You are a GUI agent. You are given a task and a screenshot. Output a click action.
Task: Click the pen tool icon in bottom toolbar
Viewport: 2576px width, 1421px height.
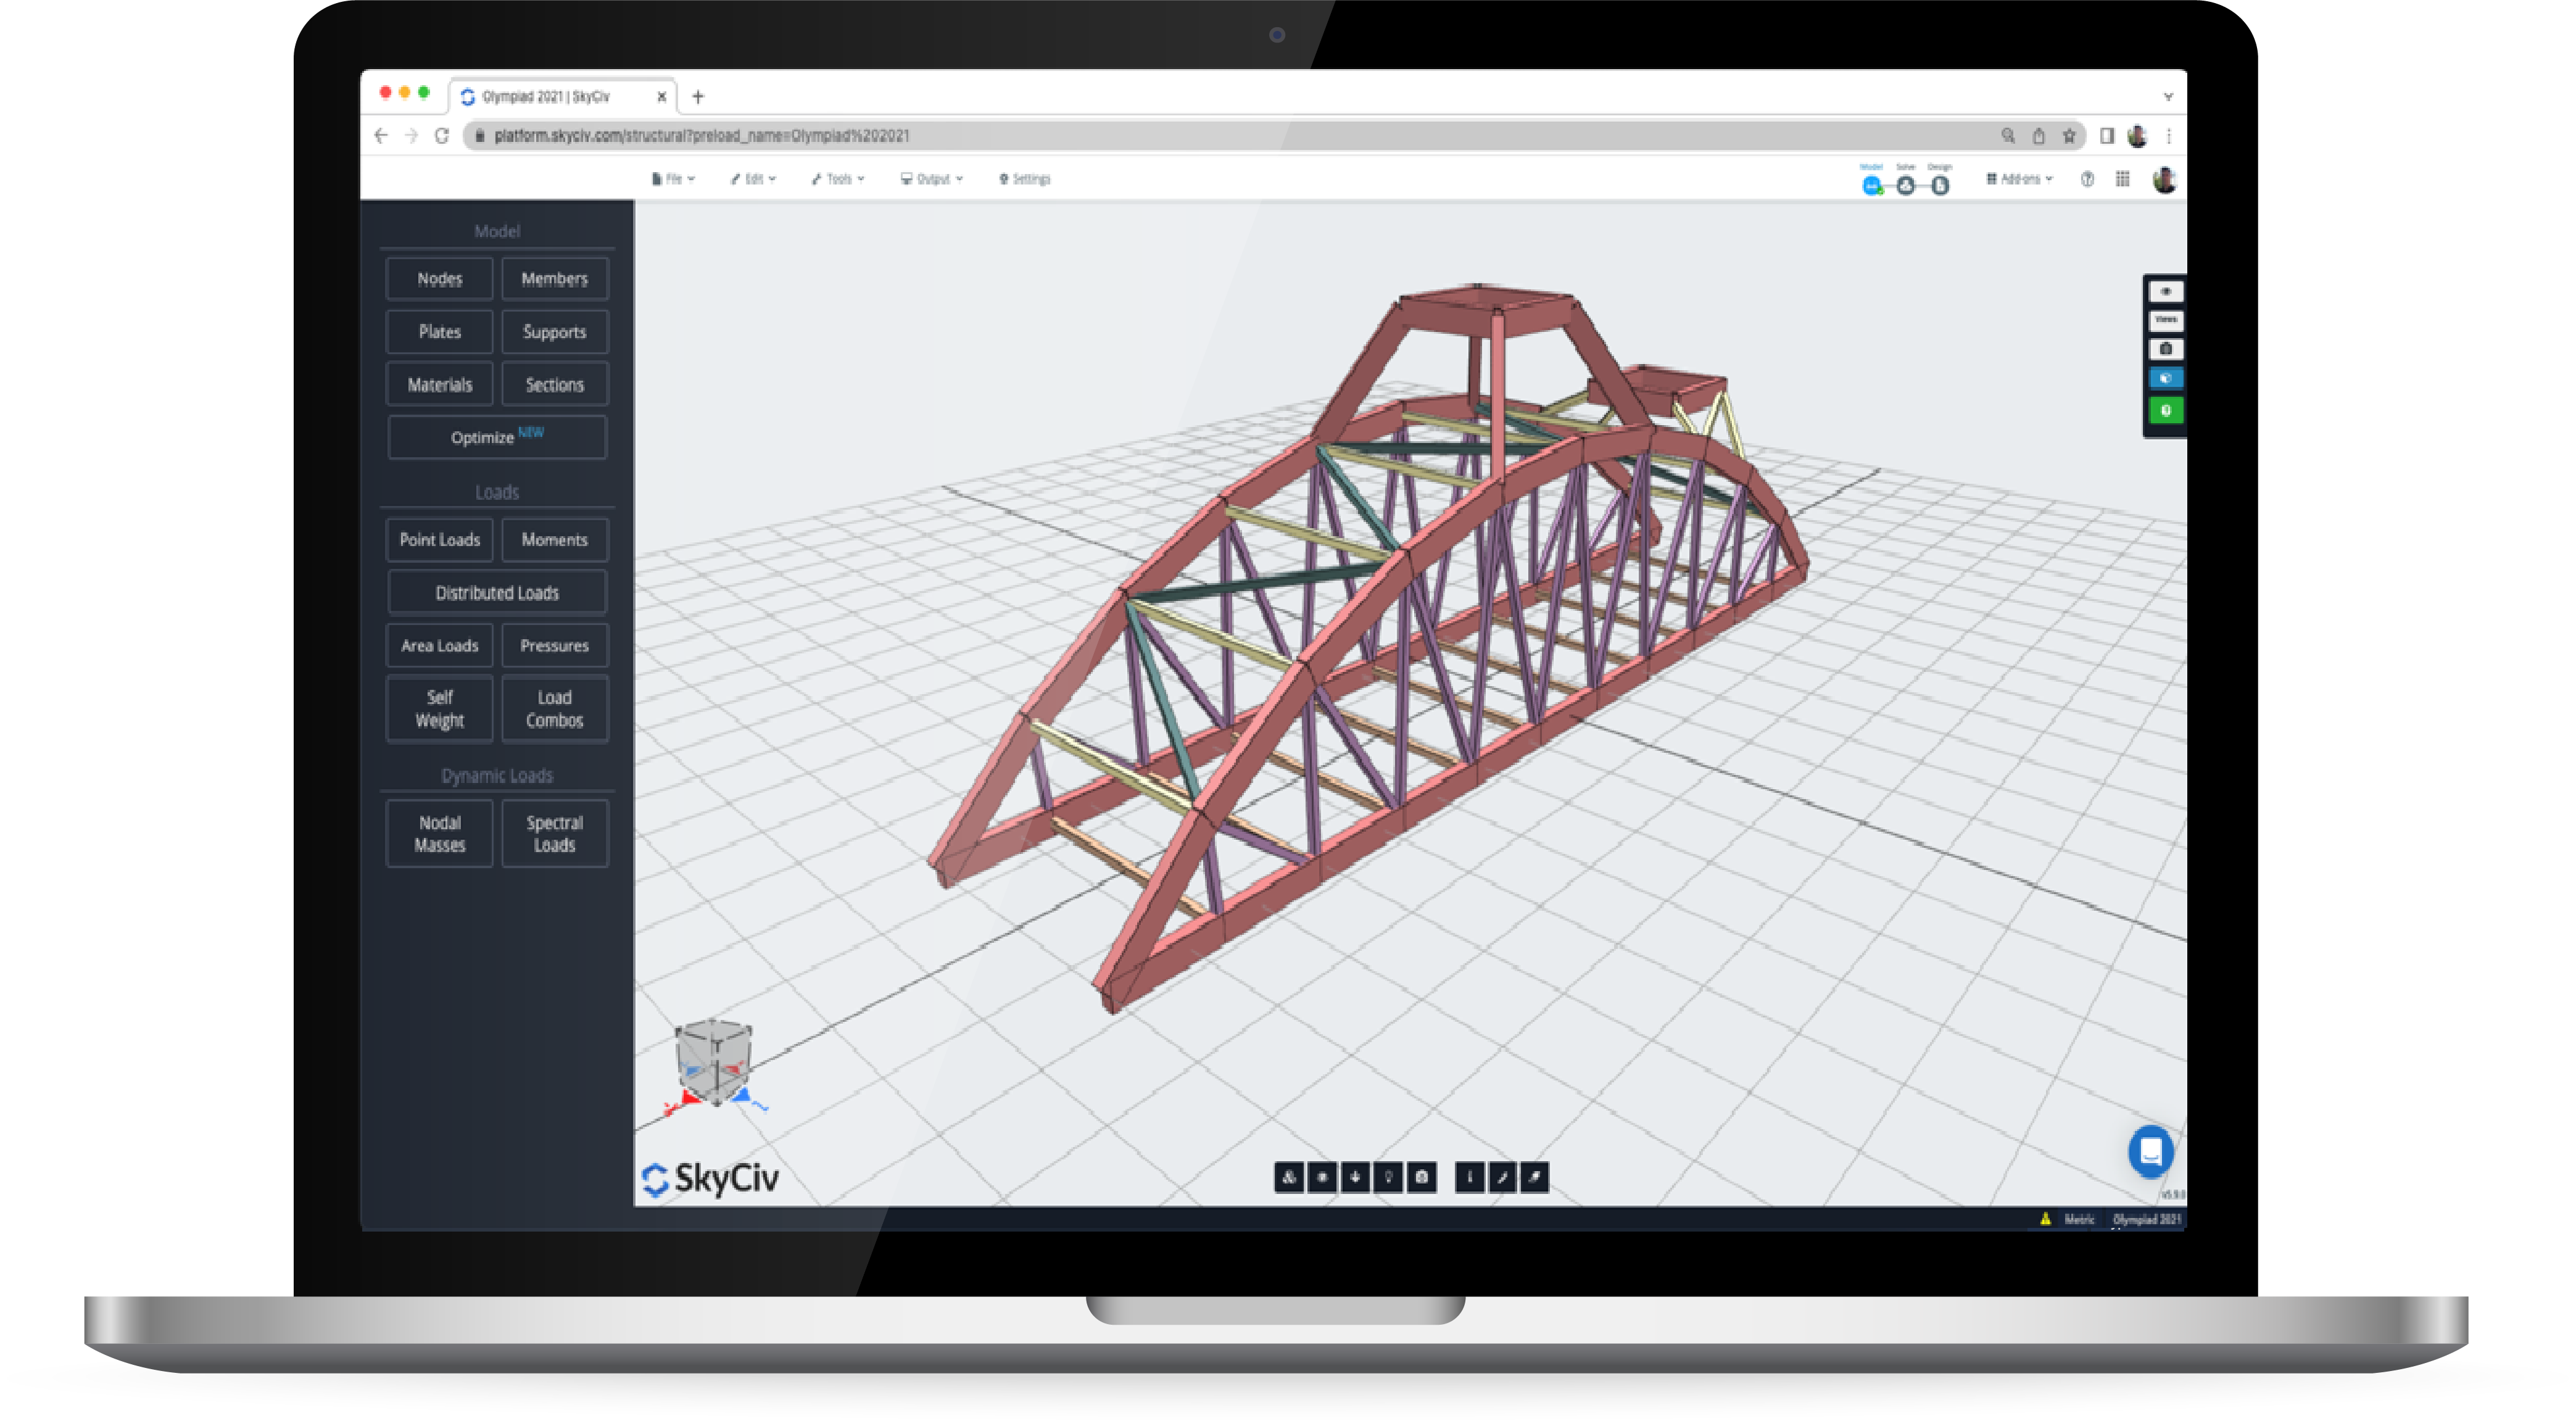(x=1501, y=1177)
